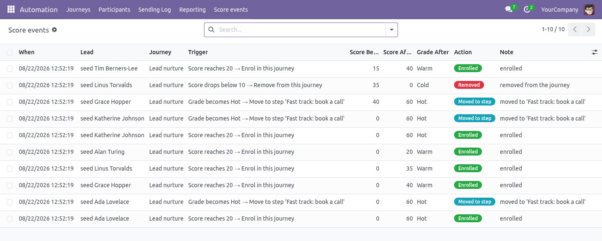Viewport: 602px width, 241px height.
Task: Click Enrolled badge in Alan Turing row
Action: [468, 152]
